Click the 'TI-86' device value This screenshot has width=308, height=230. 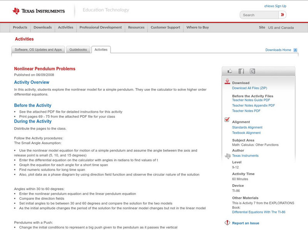coord(236,191)
